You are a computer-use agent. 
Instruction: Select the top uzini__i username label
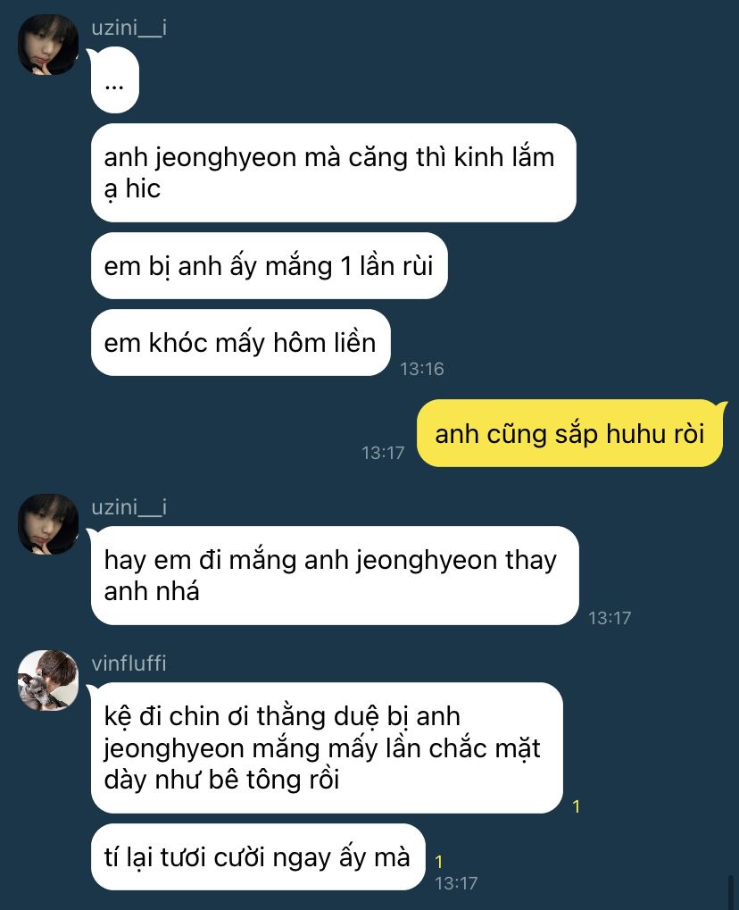tap(129, 28)
